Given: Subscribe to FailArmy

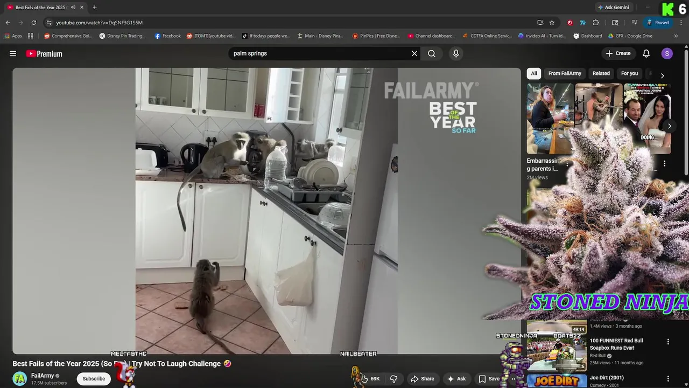Looking at the screenshot, I should [x=94, y=379].
